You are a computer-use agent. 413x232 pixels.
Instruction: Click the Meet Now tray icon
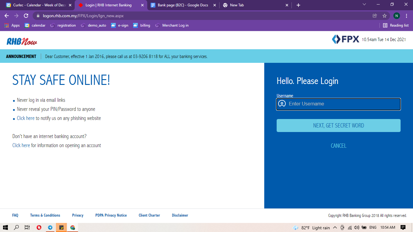342,227
